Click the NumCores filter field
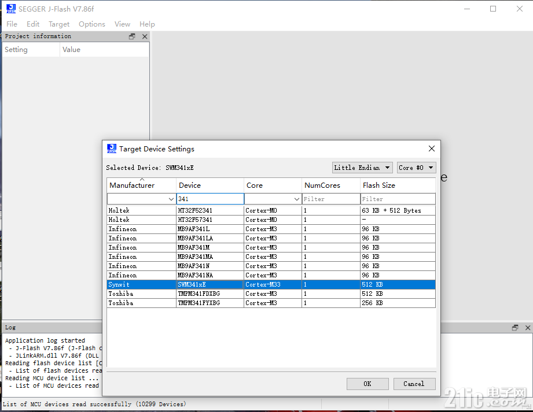The height and width of the screenshot is (412, 533). point(331,199)
